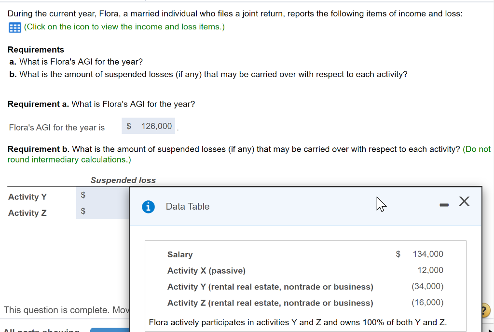Click the scroll arrow at bottom right
494x332 pixels.
[x=491, y=330]
